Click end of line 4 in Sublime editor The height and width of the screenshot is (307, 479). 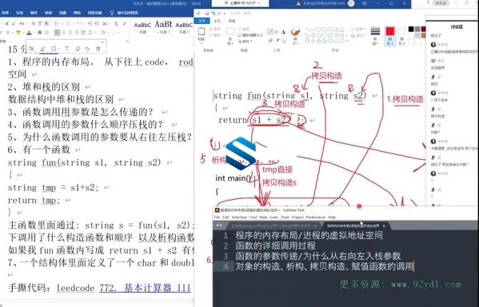click(x=413, y=266)
